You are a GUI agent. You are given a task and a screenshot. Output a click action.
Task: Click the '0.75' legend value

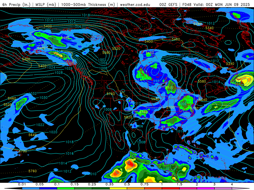click(144, 184)
